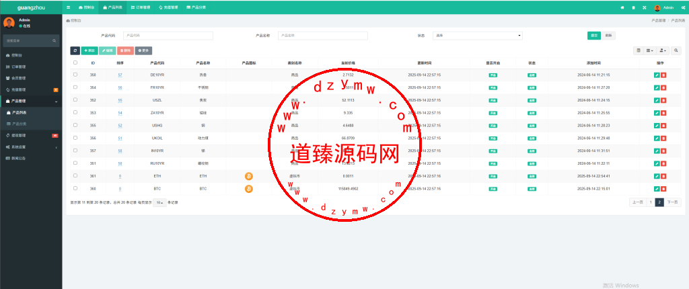Switch to the 订单管理 tab in top bar
The image size is (689, 289).
(x=141, y=7)
